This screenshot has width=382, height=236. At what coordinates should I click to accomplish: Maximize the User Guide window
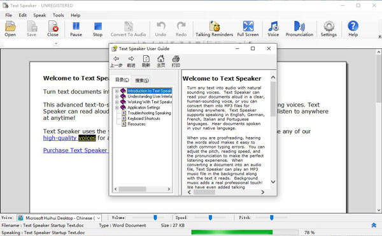253,49
